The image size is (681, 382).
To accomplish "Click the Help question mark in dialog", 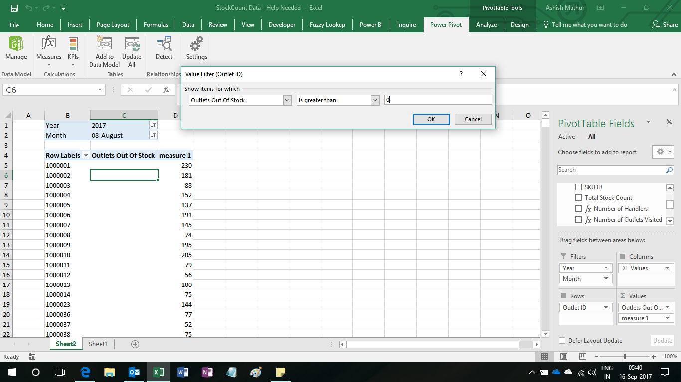I will pos(461,74).
